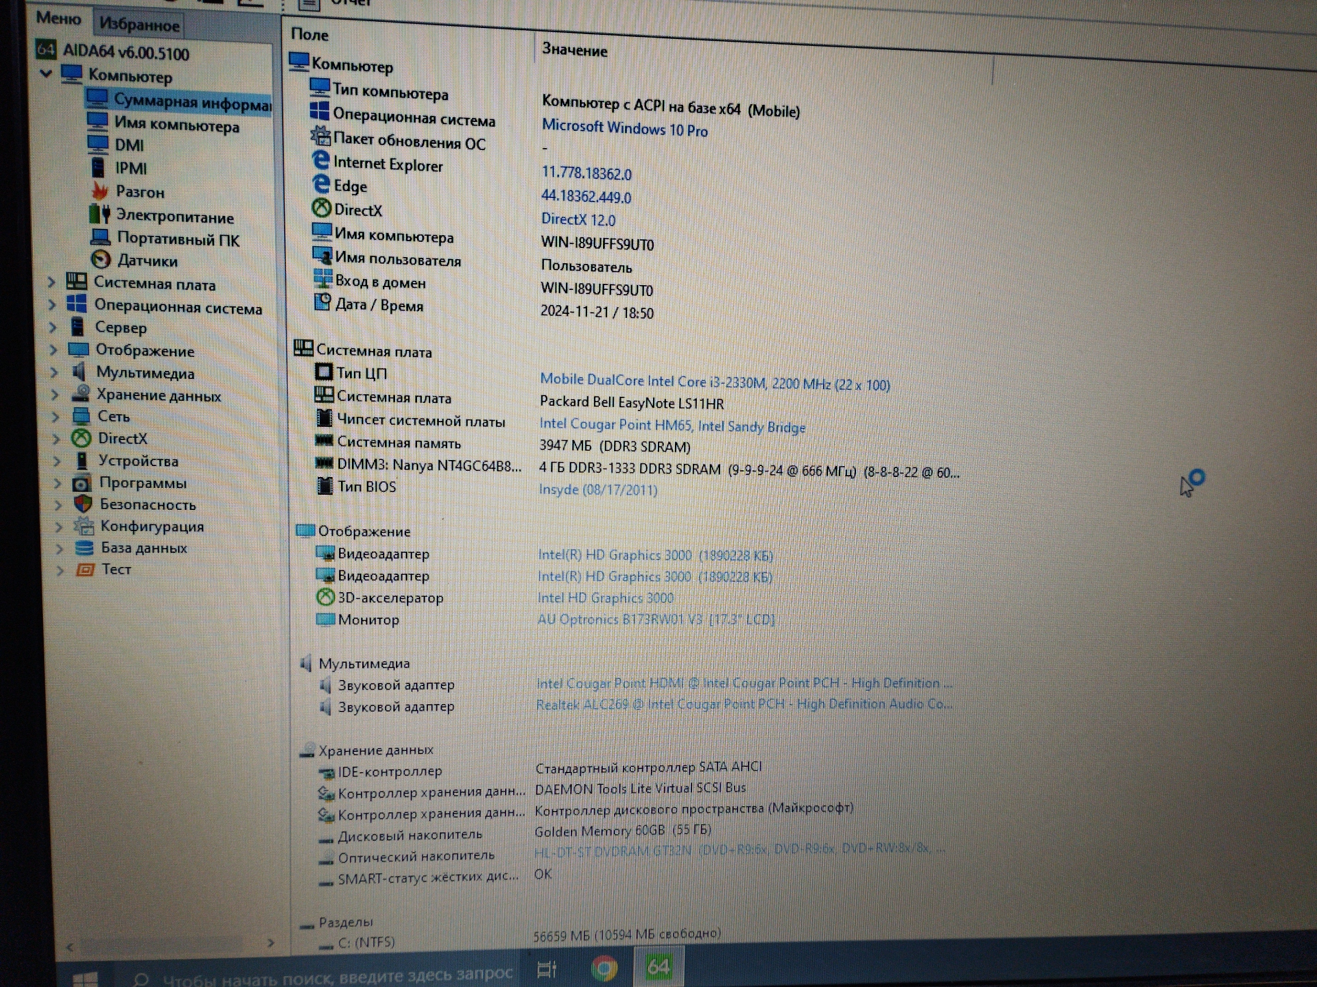1317x987 pixels.
Task: Switch to the Избранное tab
Action: pyautogui.click(x=139, y=25)
